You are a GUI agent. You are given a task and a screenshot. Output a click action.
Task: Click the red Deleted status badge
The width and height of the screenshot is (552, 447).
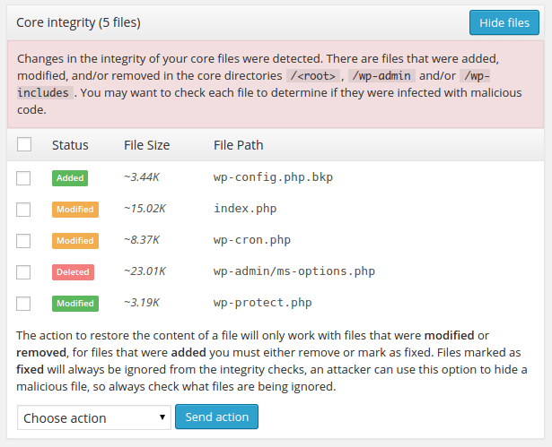click(x=73, y=272)
